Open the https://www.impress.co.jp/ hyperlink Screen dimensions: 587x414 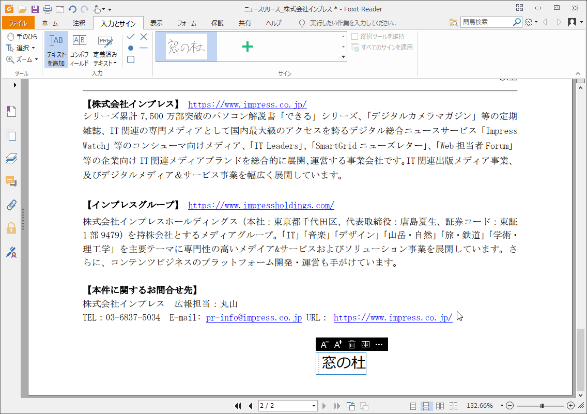(x=247, y=104)
